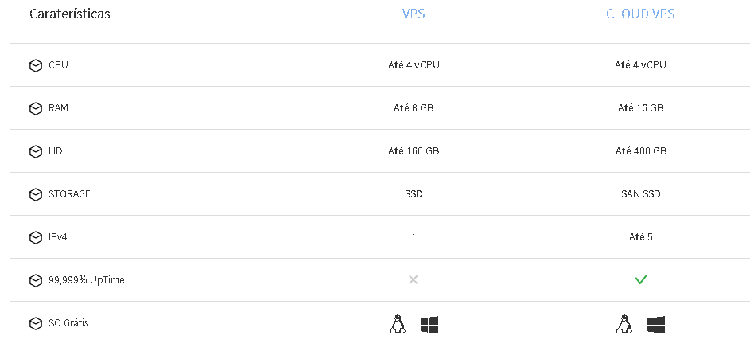This screenshot has width=750, height=347.
Task: Select the Caraterísticas heading text
Action: coord(70,14)
